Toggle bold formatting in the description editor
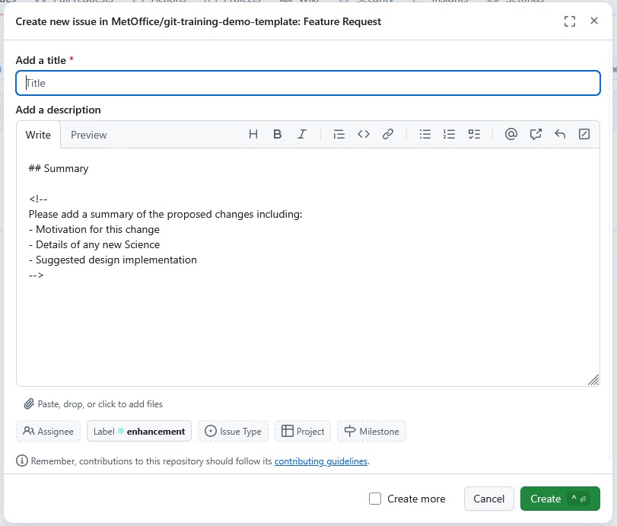 pyautogui.click(x=277, y=134)
